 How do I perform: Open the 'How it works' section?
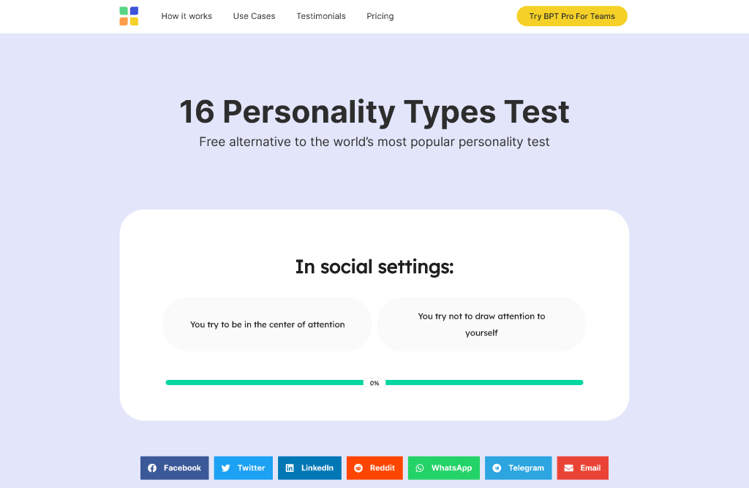click(x=187, y=15)
